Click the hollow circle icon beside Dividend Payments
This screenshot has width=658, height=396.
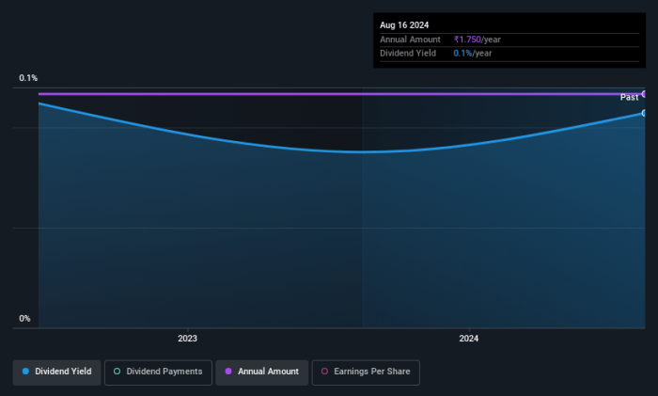(117, 372)
